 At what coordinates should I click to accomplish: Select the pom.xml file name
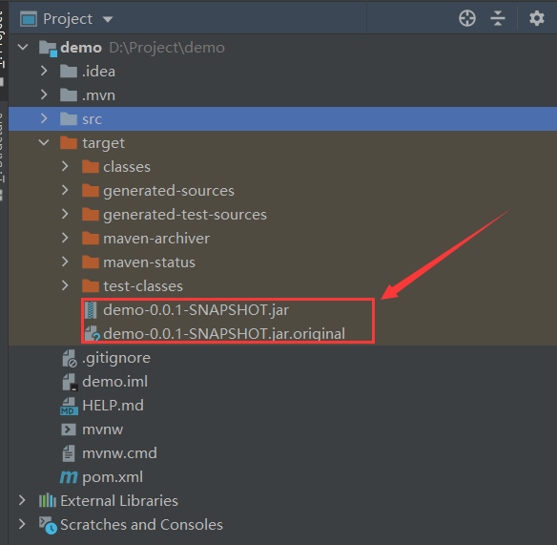pos(113,477)
